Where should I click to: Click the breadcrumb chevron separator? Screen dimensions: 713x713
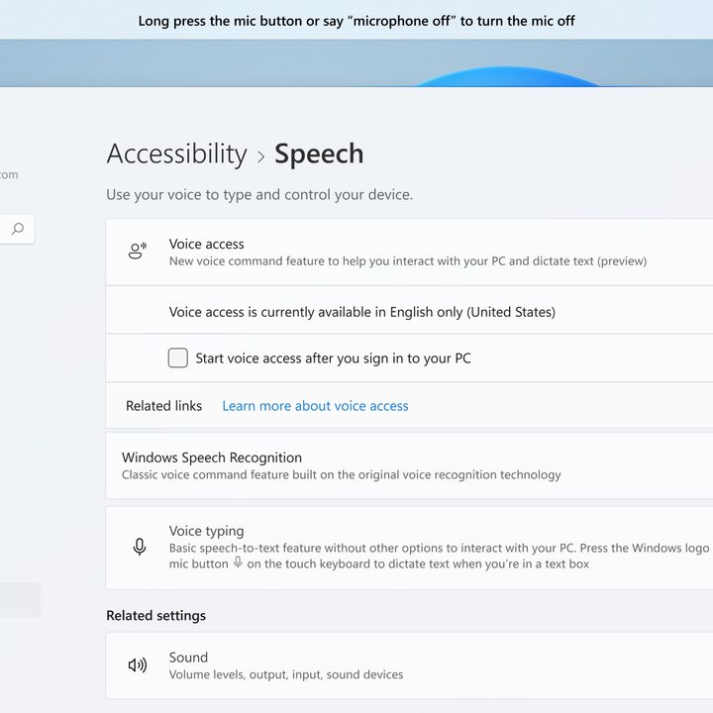pyautogui.click(x=261, y=156)
